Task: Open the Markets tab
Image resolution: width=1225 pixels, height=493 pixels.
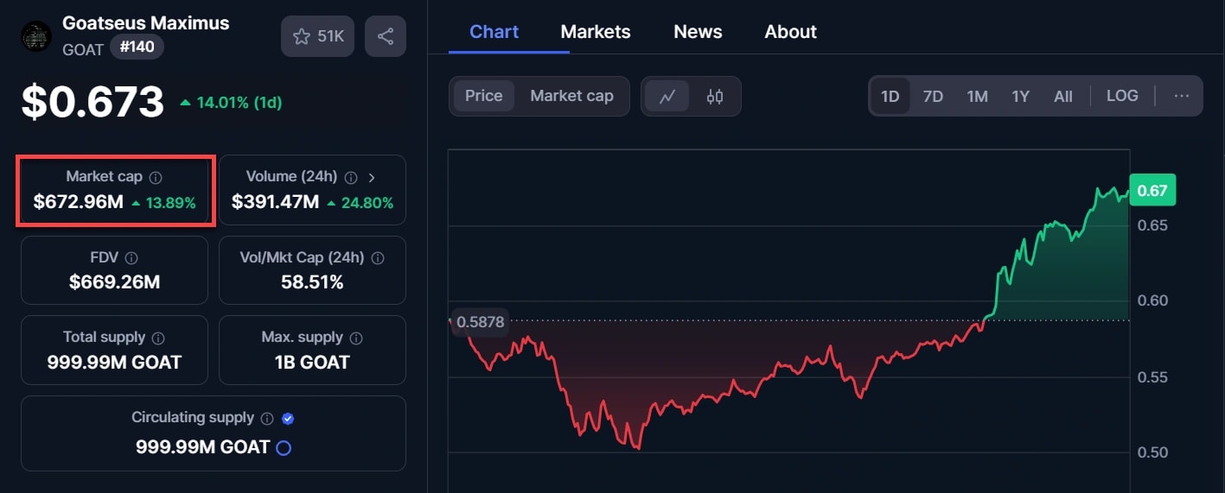Action: point(596,32)
